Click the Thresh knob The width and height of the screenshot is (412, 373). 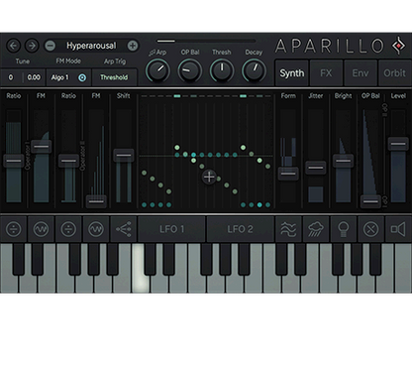pos(222,70)
